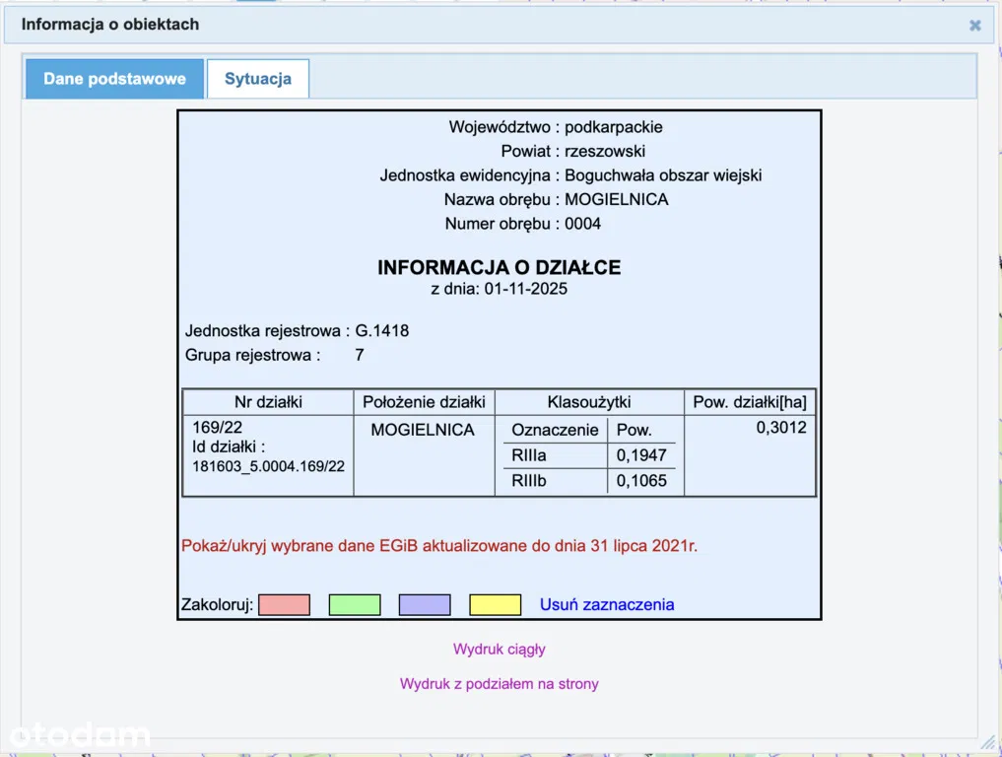Choose the purple highlight color swatch
The height and width of the screenshot is (757, 1002).
click(x=425, y=605)
